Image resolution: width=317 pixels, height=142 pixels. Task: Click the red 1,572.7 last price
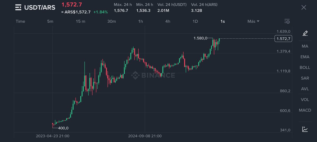72,4
